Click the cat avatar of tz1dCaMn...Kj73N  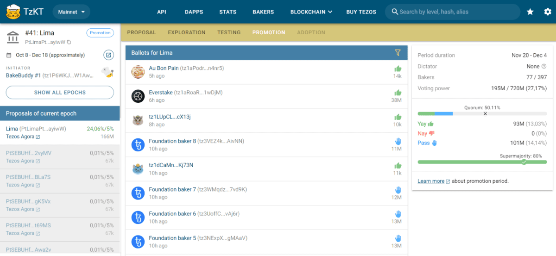pyautogui.click(x=138, y=169)
